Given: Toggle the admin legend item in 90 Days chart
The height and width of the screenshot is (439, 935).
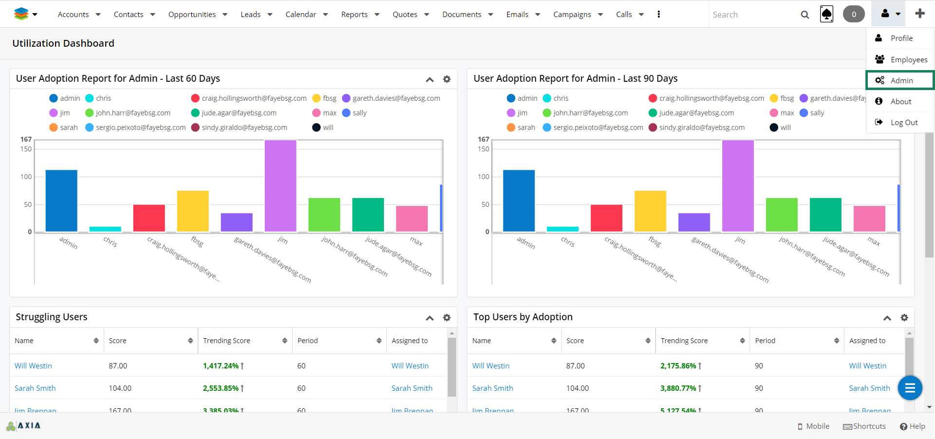Looking at the screenshot, I should 522,98.
